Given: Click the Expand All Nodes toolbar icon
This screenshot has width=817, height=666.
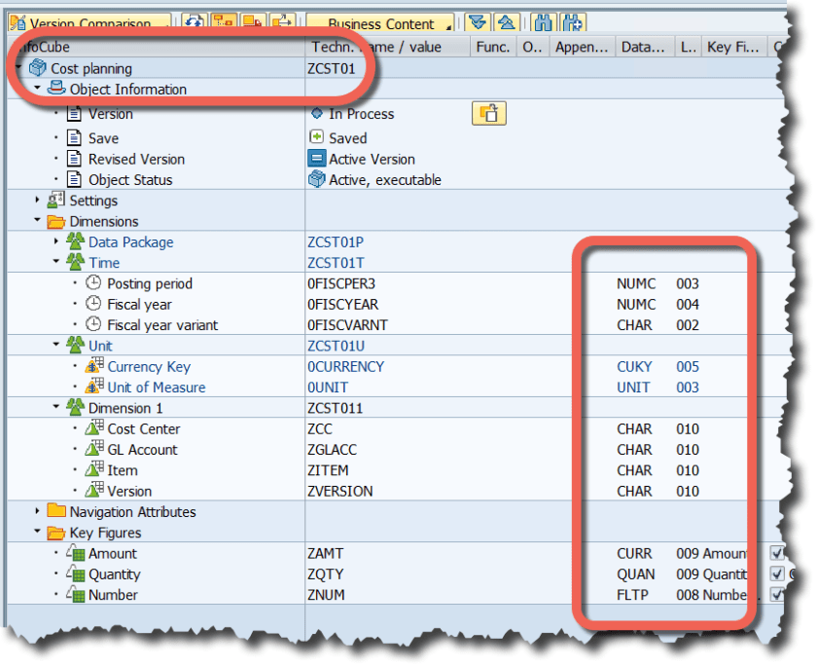Looking at the screenshot, I should click(477, 22).
